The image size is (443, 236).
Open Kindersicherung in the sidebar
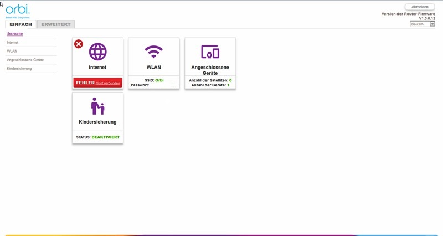pos(19,69)
